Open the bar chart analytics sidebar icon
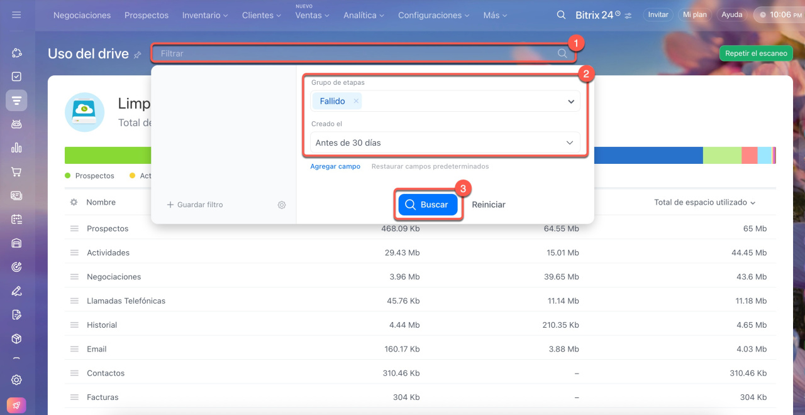The image size is (805, 415). 16,148
